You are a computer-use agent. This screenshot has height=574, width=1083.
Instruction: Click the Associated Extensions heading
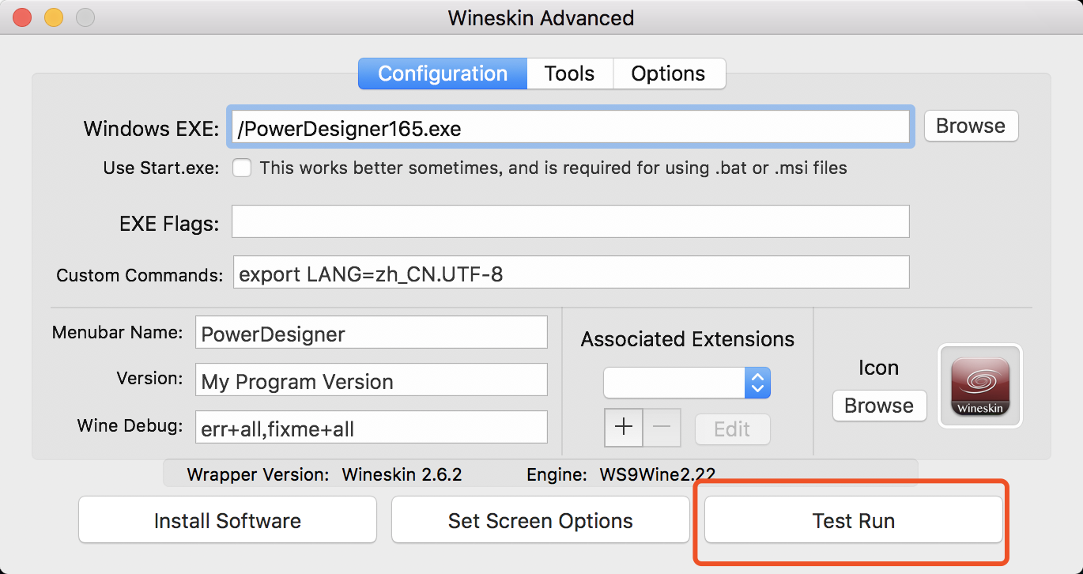688,339
